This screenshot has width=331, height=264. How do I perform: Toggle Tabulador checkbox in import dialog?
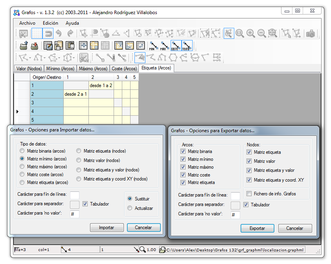coord(85,204)
